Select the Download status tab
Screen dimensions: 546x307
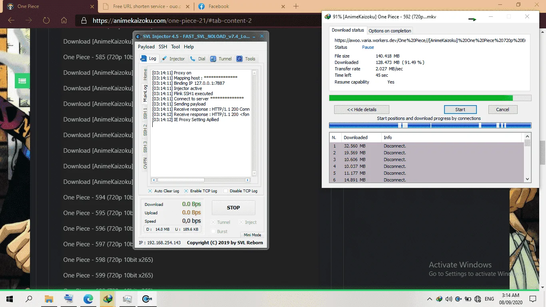coord(348,30)
